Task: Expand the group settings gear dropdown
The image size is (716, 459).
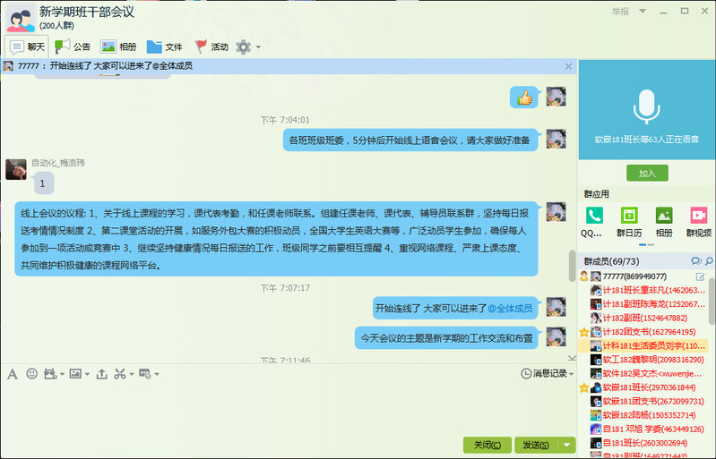Action: [x=258, y=47]
